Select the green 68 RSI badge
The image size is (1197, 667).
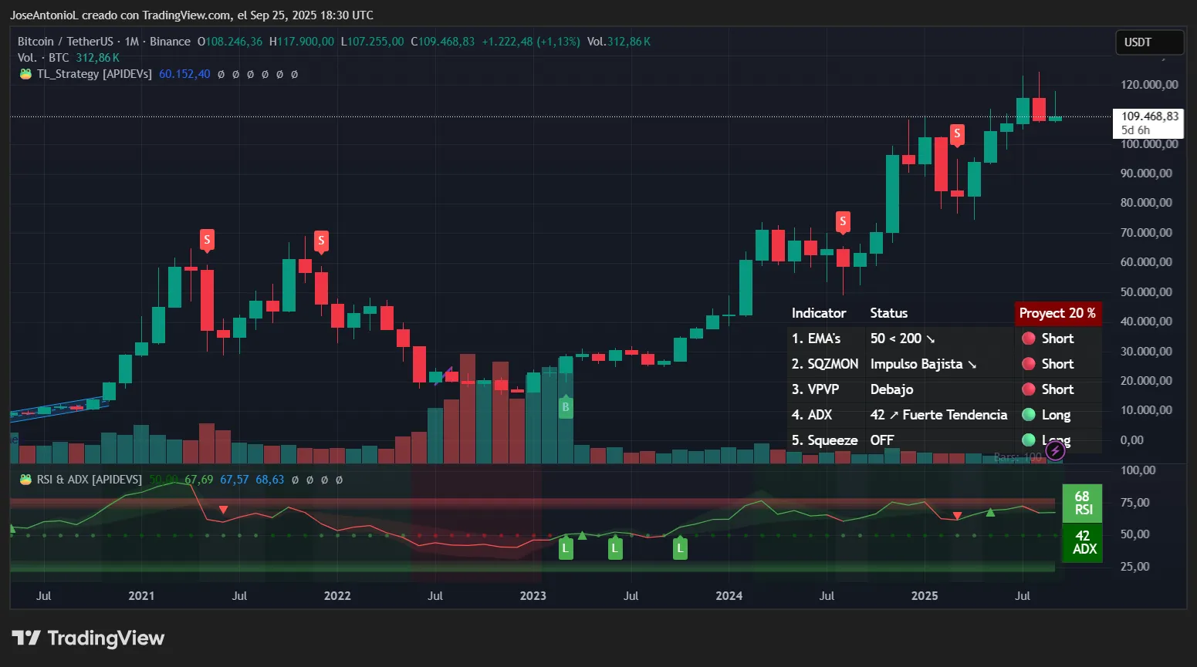[x=1082, y=503]
